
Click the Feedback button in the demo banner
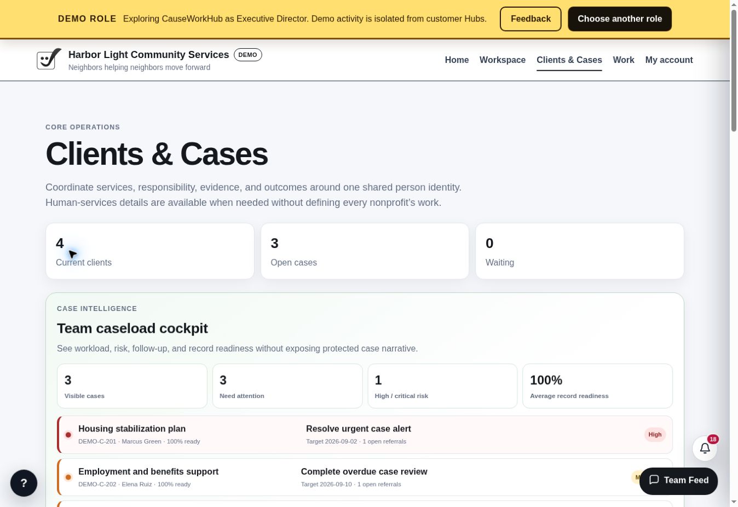[x=531, y=19]
